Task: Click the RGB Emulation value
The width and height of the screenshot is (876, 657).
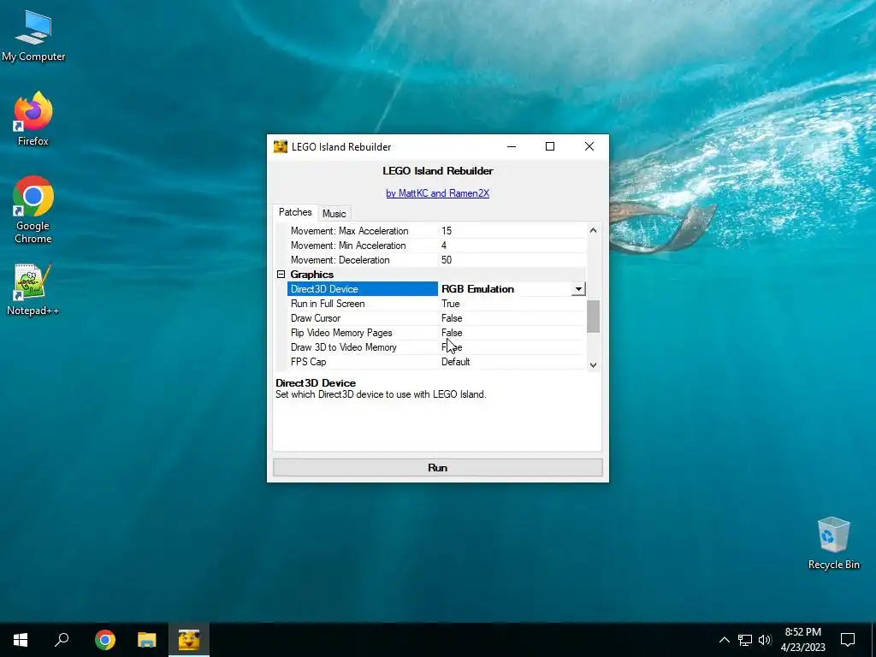Action: (477, 289)
